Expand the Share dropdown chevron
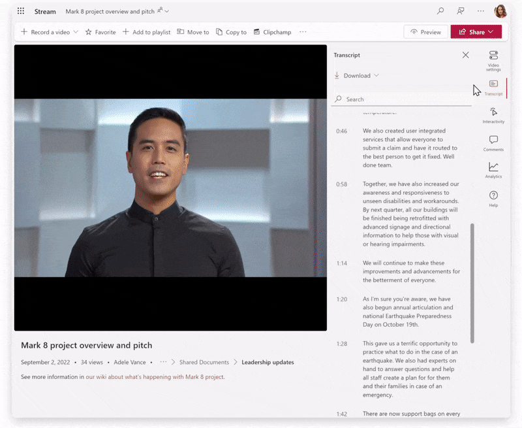This screenshot has height=428, width=522. pos(491,32)
